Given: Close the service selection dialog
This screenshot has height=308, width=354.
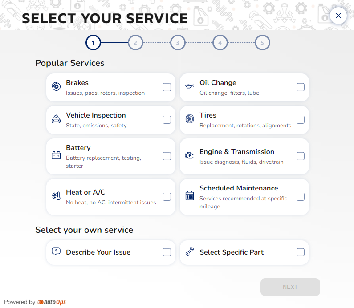Looking at the screenshot, I should [338, 16].
